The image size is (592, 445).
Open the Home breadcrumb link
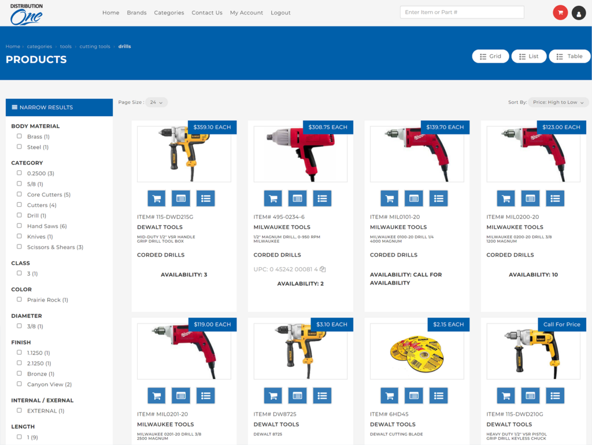(13, 46)
